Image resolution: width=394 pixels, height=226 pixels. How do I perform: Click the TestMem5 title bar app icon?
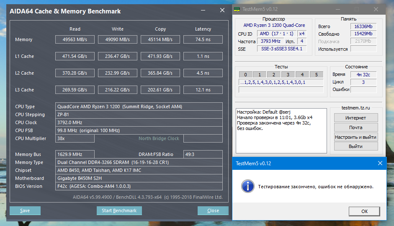(237, 9)
